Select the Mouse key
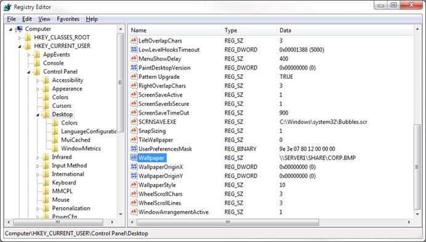This screenshot has width=426, height=242. click(x=61, y=200)
